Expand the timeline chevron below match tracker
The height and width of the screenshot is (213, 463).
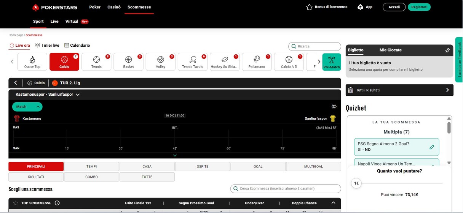[175, 155]
